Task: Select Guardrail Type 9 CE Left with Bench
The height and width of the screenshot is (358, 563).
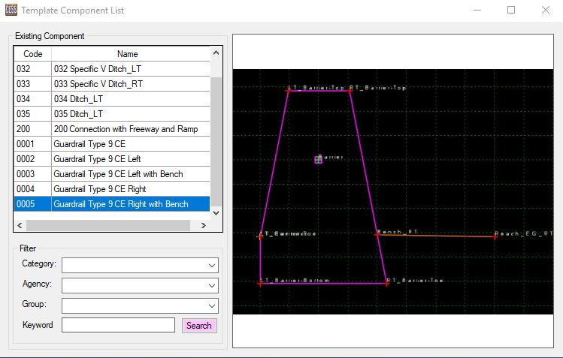Action: point(112,174)
